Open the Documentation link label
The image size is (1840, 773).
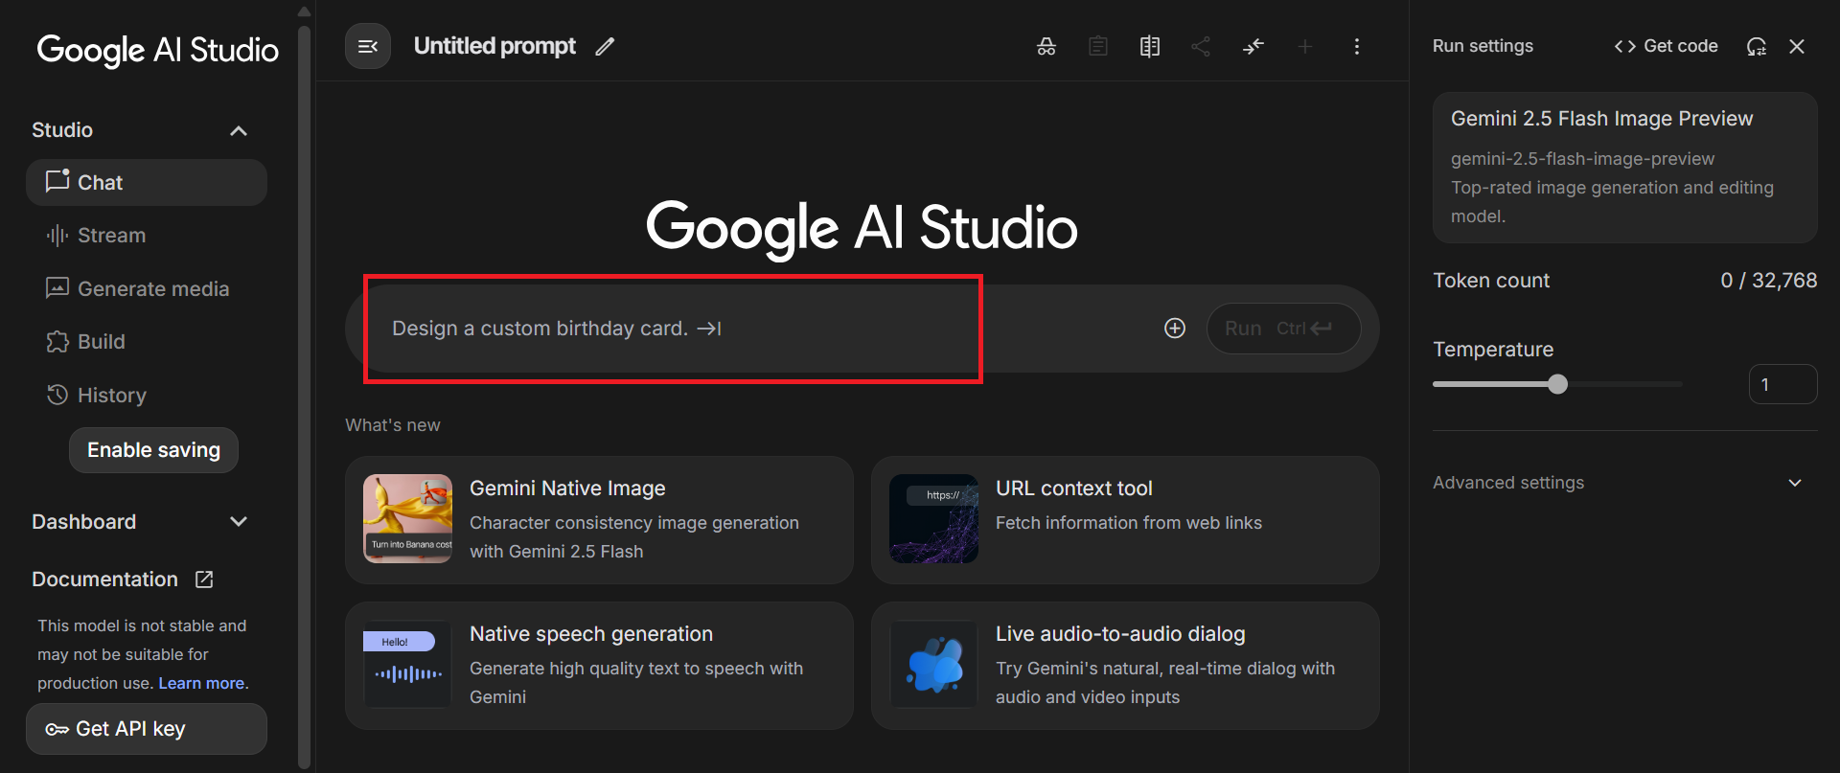click(x=105, y=580)
